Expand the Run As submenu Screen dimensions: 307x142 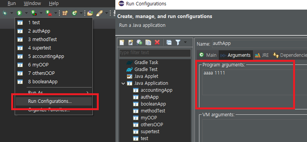click(x=54, y=92)
